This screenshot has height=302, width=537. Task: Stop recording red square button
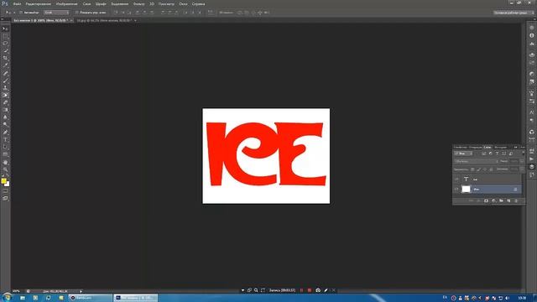[x=310, y=290]
